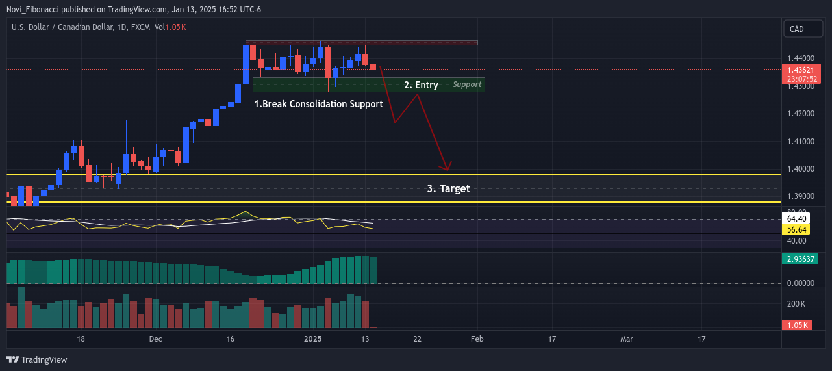
Task: Click the 18 date axis label
Action: [x=81, y=339]
